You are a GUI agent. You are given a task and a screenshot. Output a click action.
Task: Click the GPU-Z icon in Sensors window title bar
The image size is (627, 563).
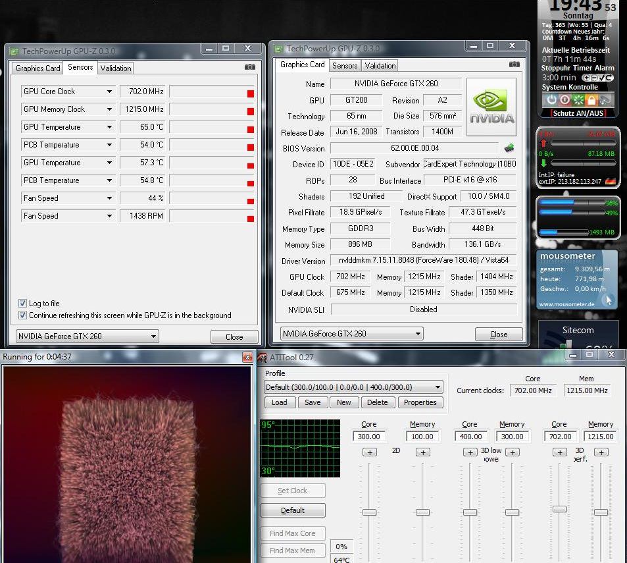(14, 51)
